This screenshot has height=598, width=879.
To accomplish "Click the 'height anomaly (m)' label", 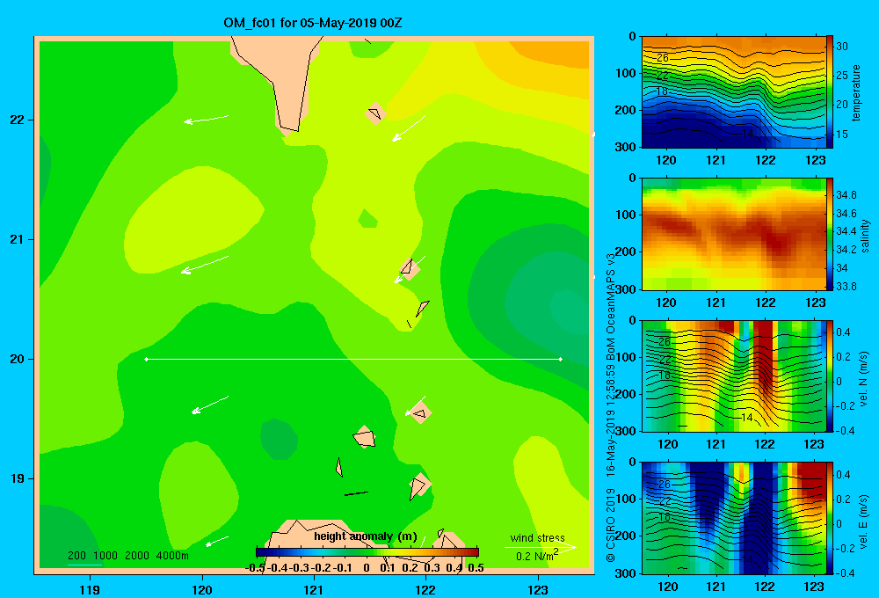I will point(366,536).
